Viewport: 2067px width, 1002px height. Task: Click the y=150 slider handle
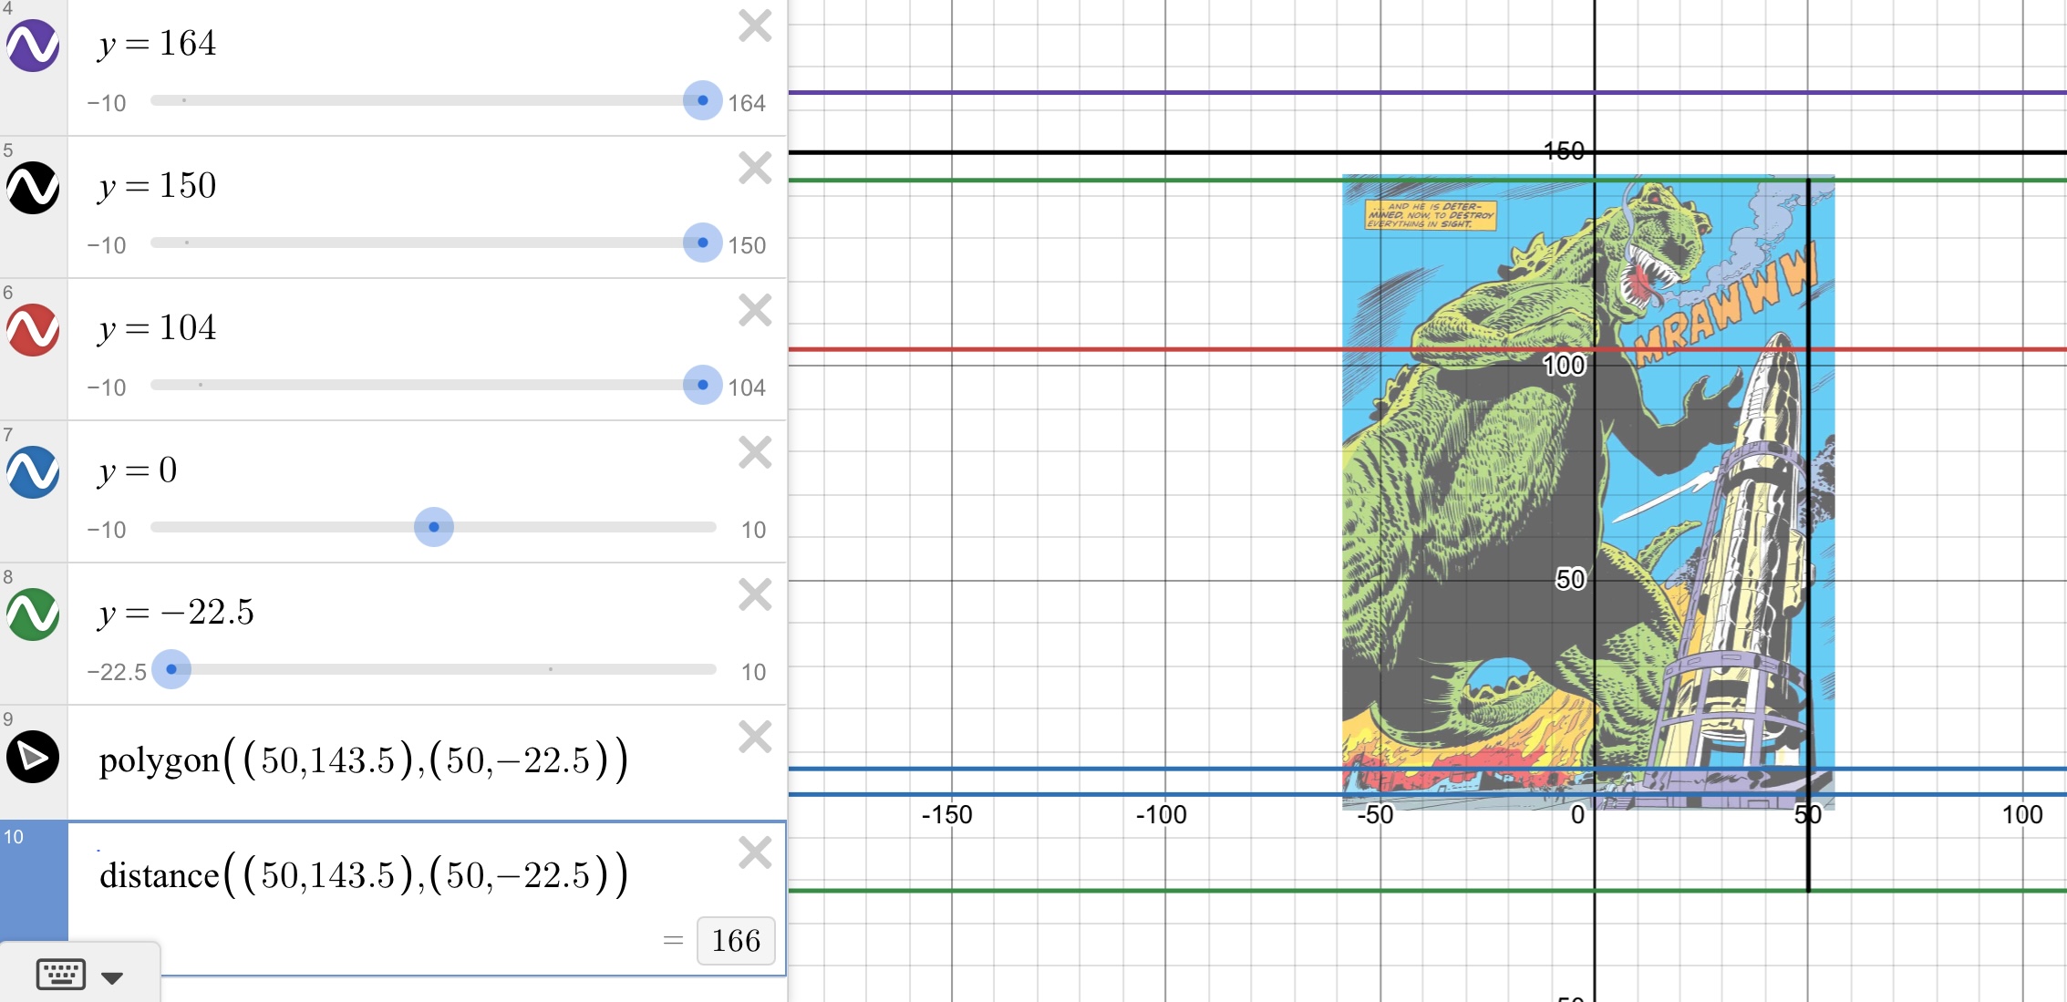coord(702,243)
